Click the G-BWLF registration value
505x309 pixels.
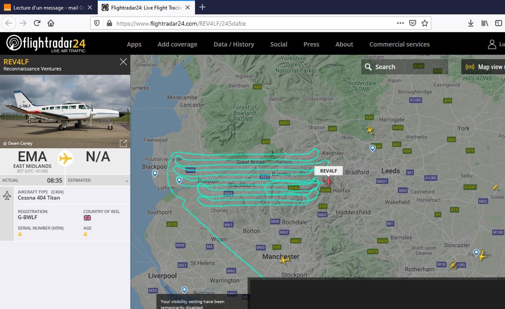click(27, 217)
